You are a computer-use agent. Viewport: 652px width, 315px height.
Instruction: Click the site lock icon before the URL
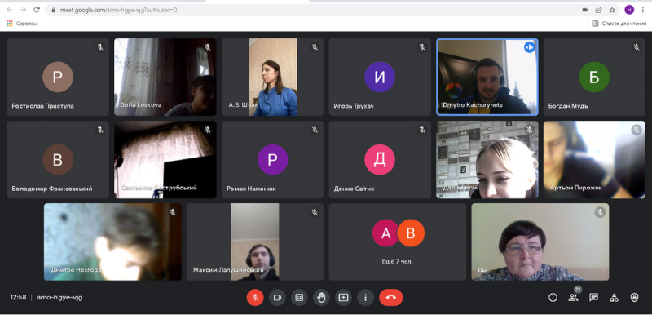pyautogui.click(x=53, y=10)
